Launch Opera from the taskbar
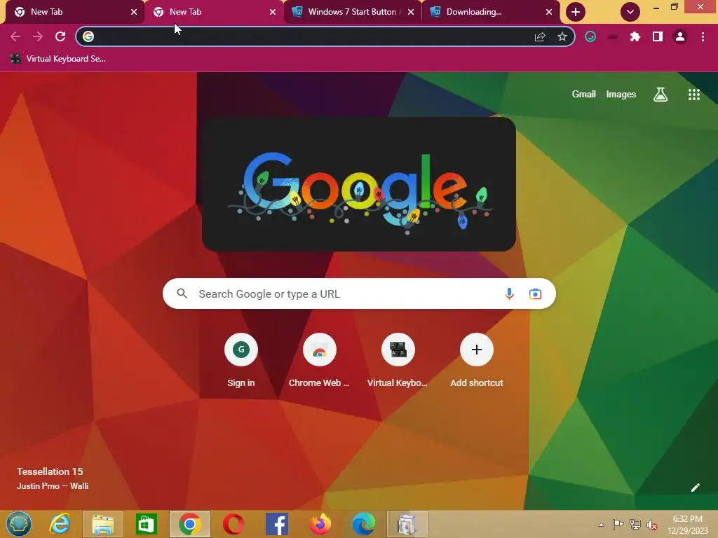This screenshot has height=538, width=718. point(233,524)
